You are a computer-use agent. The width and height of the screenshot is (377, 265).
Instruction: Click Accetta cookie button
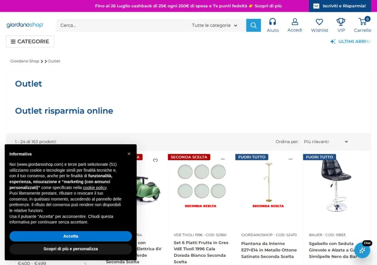tap(71, 236)
